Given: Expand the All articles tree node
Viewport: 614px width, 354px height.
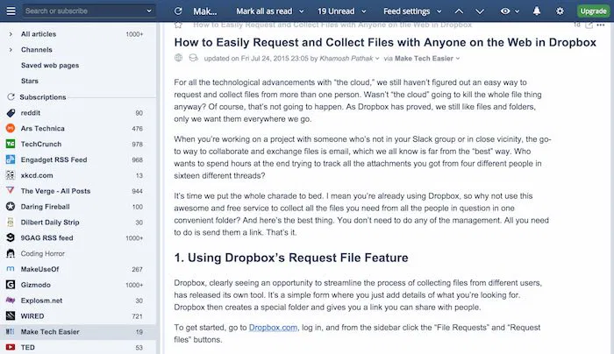Looking at the screenshot, I should coord(9,34).
